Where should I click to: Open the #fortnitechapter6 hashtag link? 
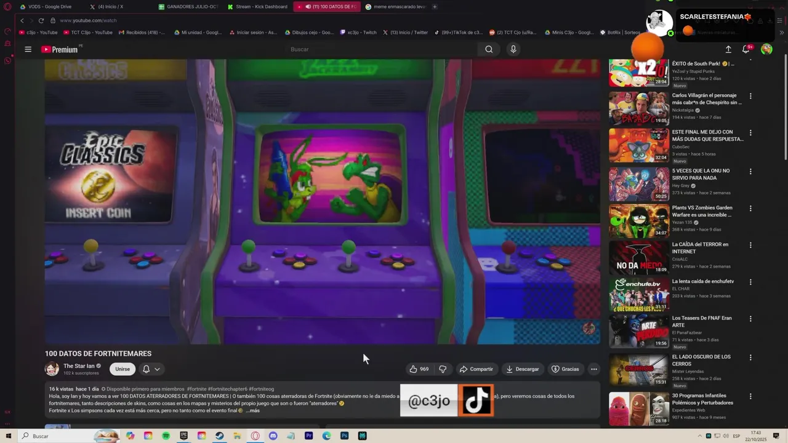point(227,389)
